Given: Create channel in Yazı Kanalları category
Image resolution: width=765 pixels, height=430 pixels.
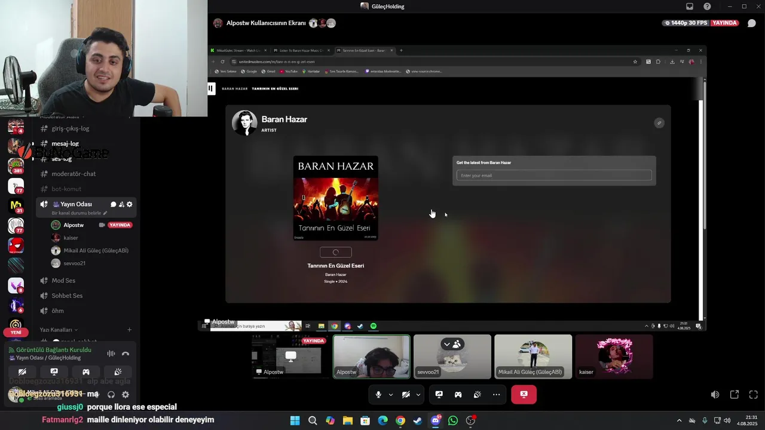Looking at the screenshot, I should (x=129, y=330).
